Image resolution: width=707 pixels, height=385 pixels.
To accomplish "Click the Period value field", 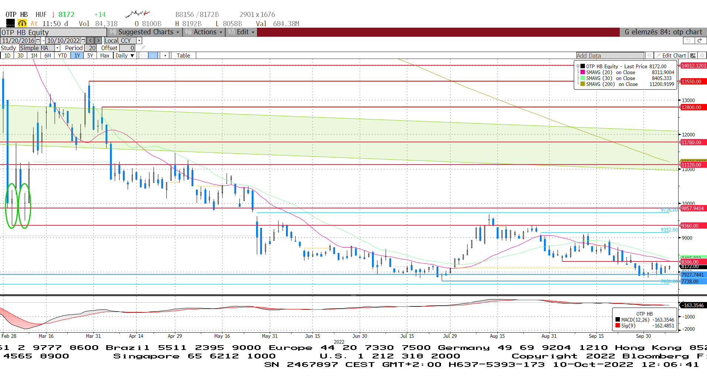I will [91, 48].
